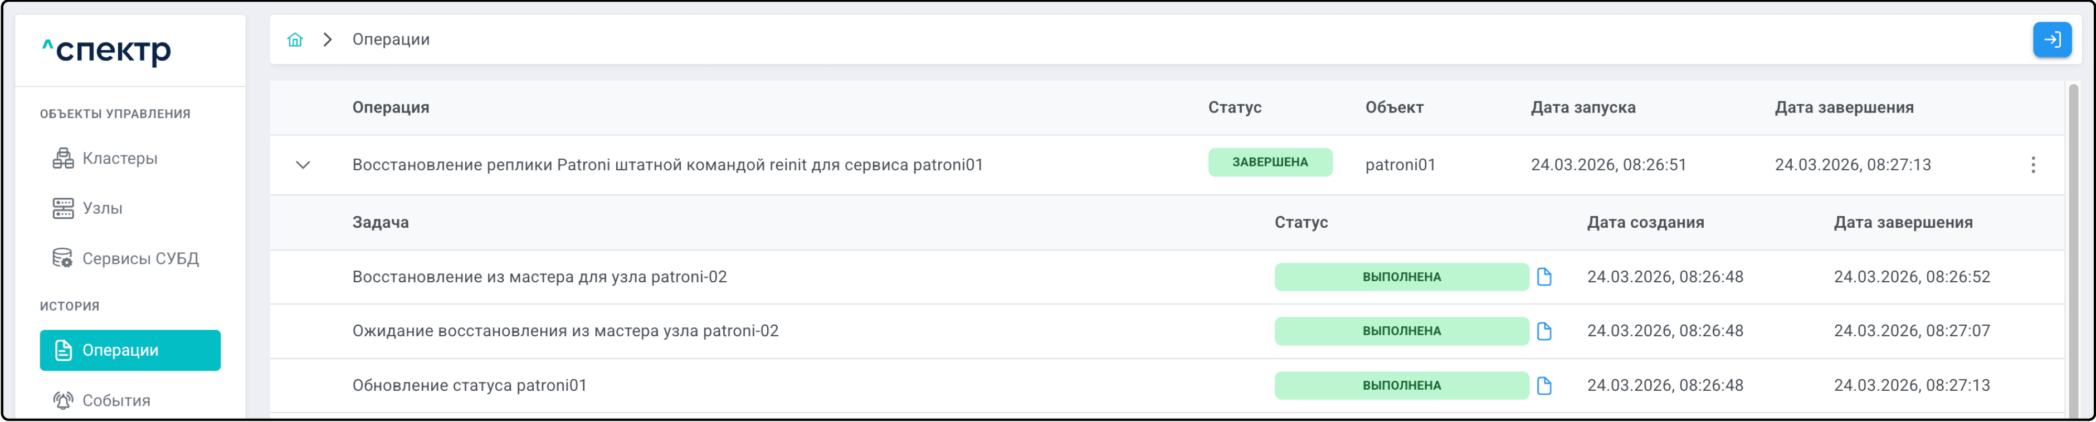The height and width of the screenshot is (422, 2096).
Task: Click the Кластеры sidebar icon
Action: [x=62, y=159]
